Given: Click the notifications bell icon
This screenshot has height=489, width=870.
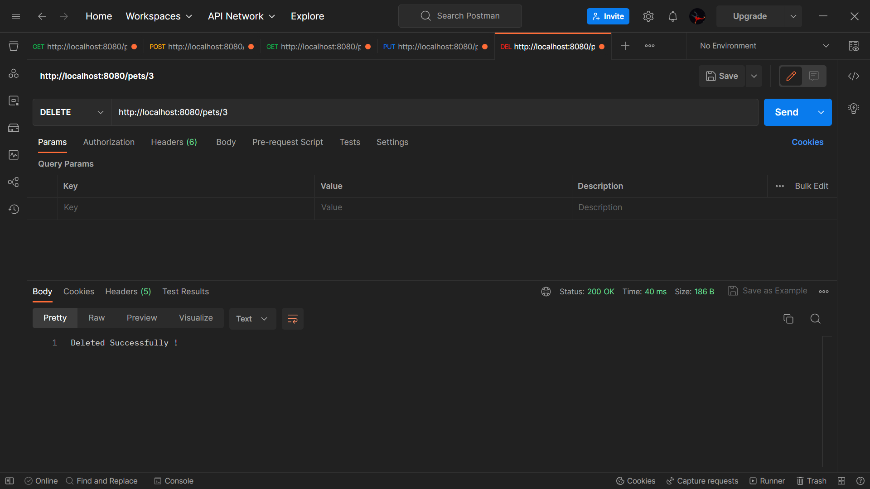Looking at the screenshot, I should tap(673, 16).
